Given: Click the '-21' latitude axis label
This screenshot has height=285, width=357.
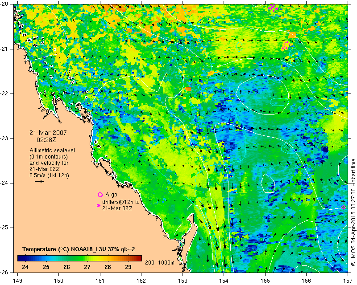Looking at the screenshot, I should click(x=4, y=49).
